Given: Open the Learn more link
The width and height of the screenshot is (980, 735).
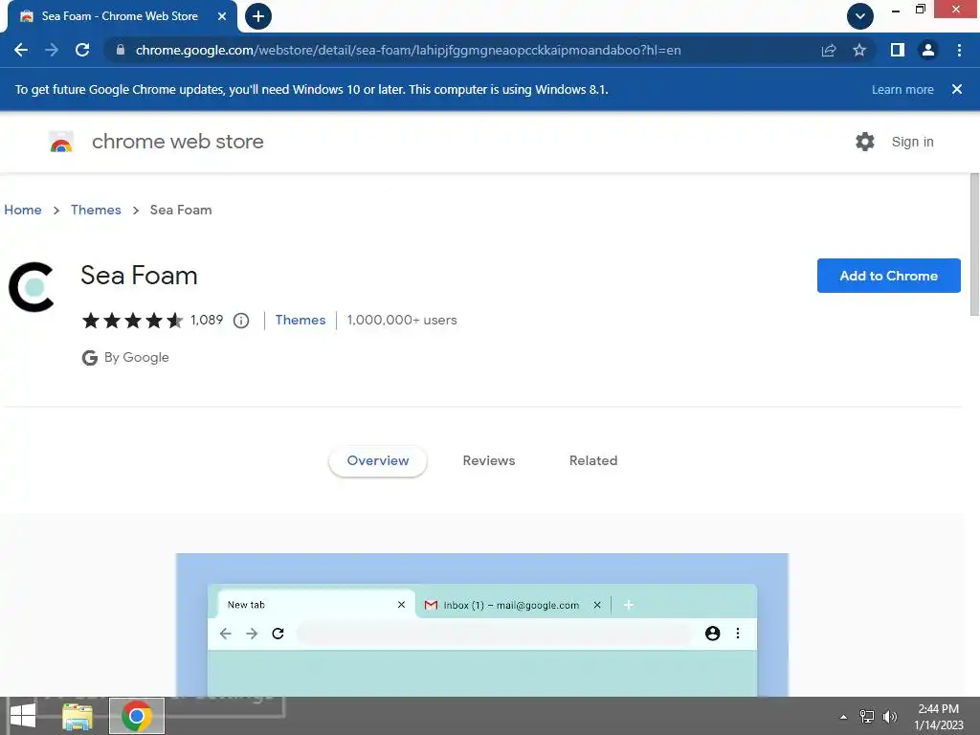Looking at the screenshot, I should click(902, 89).
